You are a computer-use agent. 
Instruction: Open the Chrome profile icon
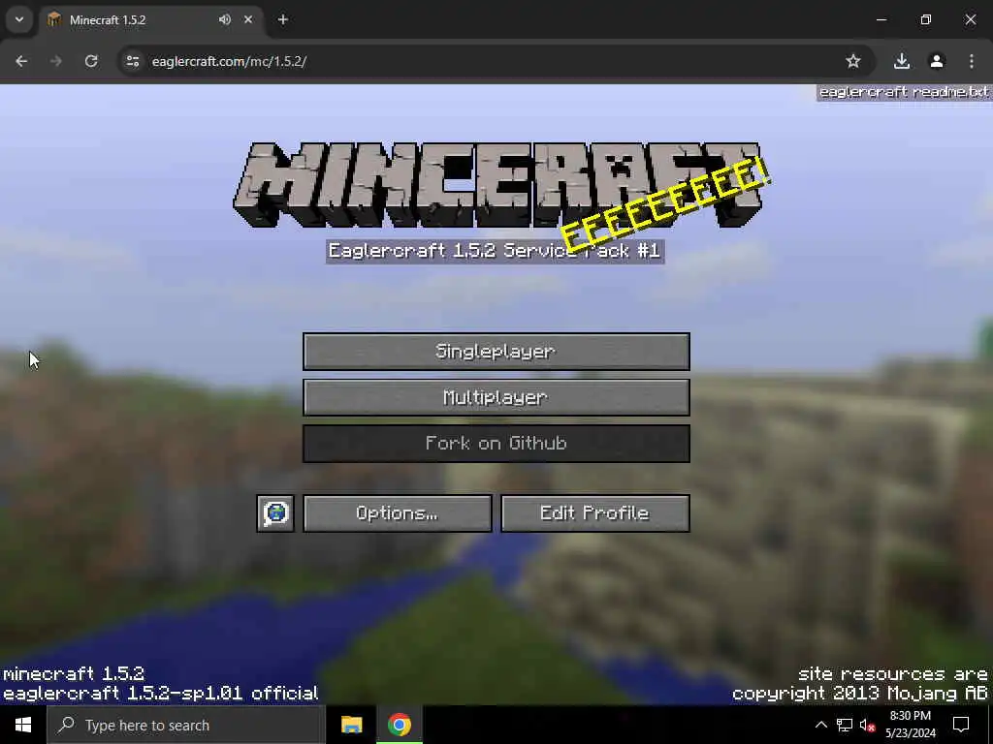click(937, 61)
